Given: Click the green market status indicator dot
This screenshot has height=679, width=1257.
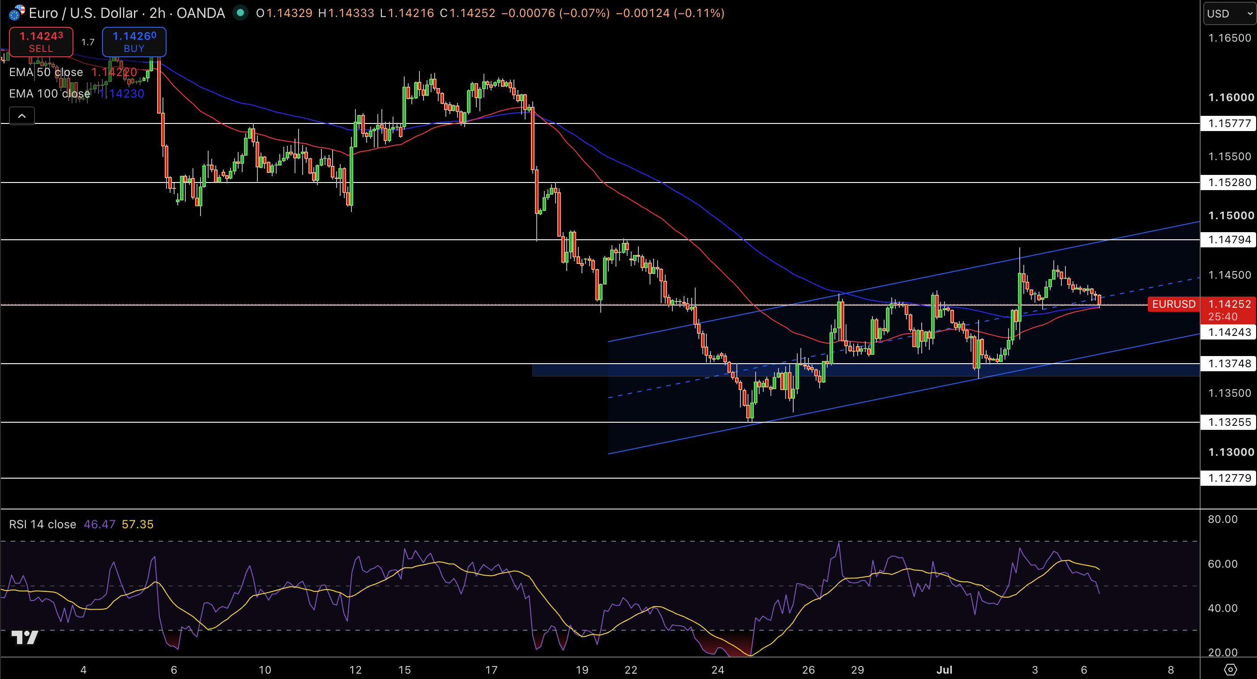Looking at the screenshot, I should (240, 13).
